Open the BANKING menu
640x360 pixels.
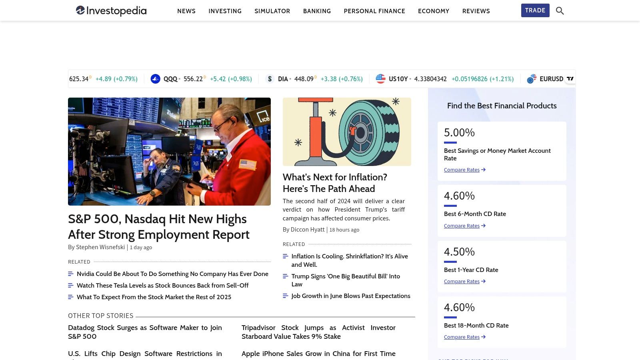click(x=317, y=11)
